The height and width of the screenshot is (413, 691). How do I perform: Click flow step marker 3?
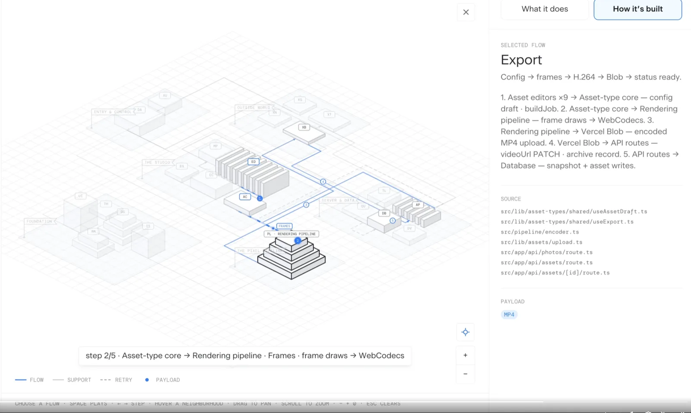pos(306,205)
